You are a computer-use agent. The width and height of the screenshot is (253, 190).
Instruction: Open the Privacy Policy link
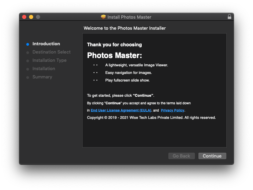172,110
